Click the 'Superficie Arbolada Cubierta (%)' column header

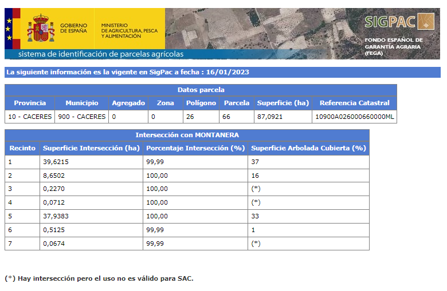coord(308,148)
